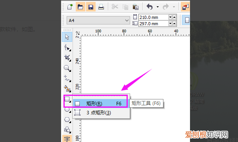Select the Rectangle tool in toolbox

point(67,99)
